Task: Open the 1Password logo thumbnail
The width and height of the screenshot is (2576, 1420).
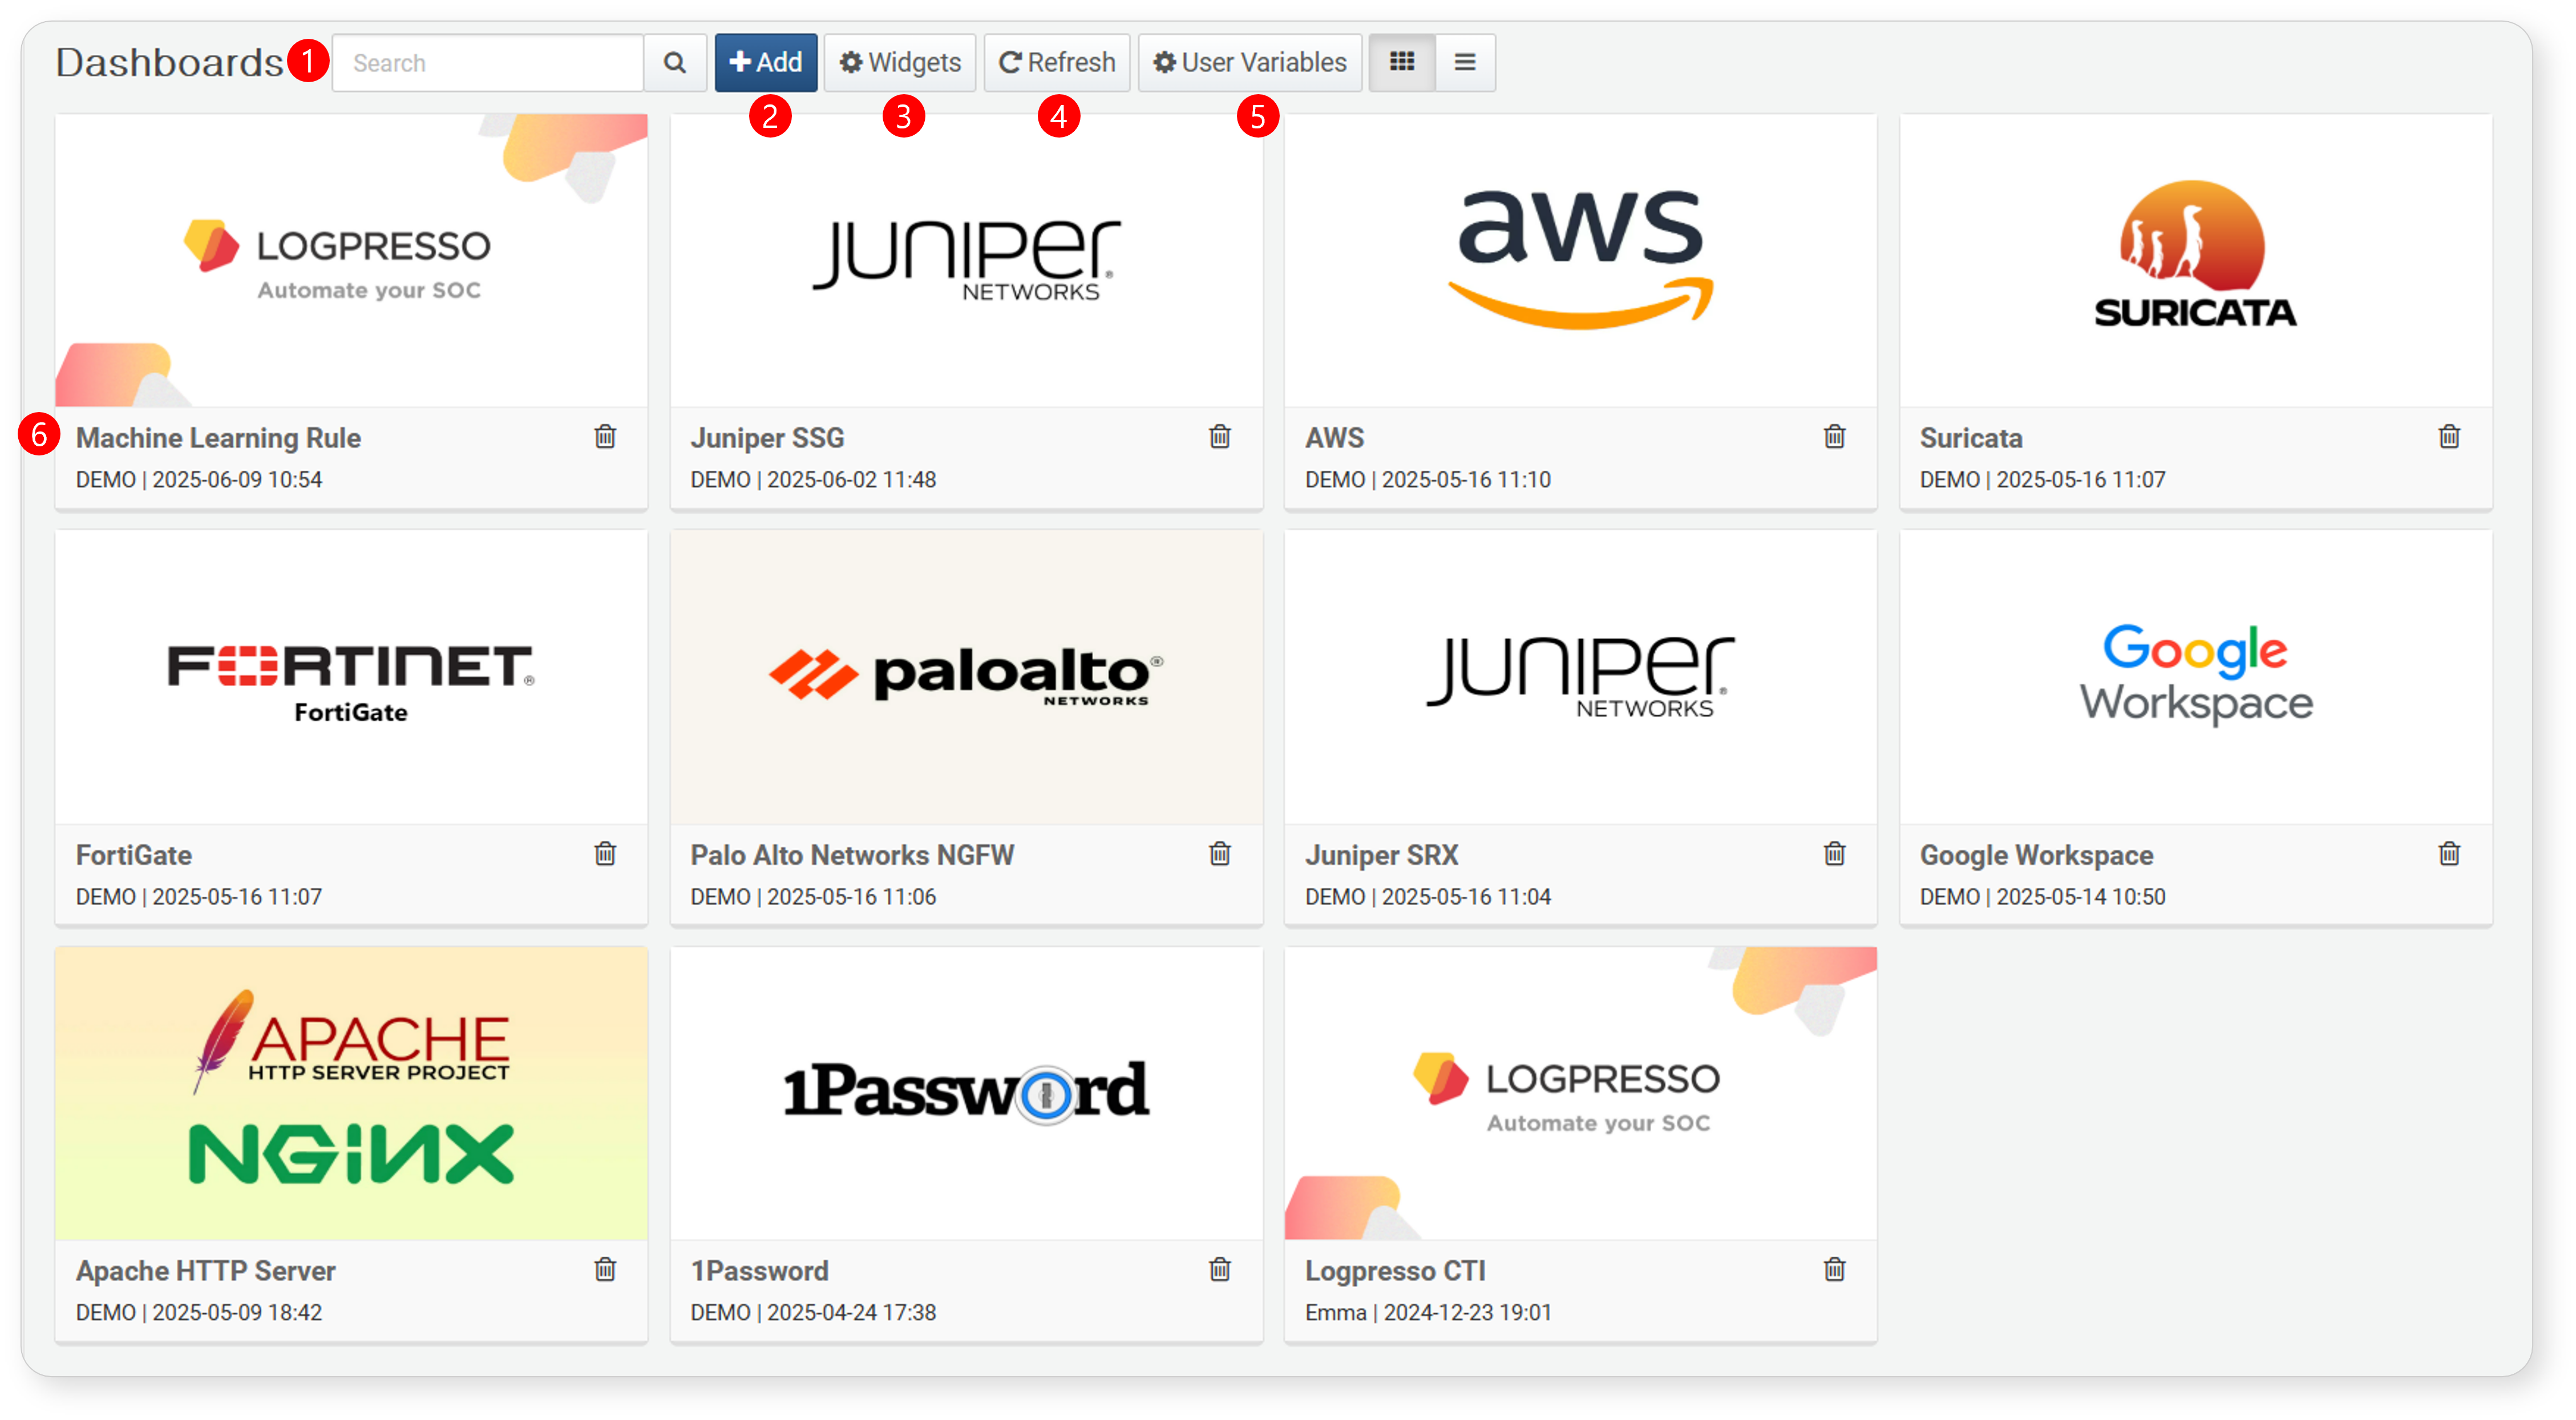Action: [x=966, y=1094]
